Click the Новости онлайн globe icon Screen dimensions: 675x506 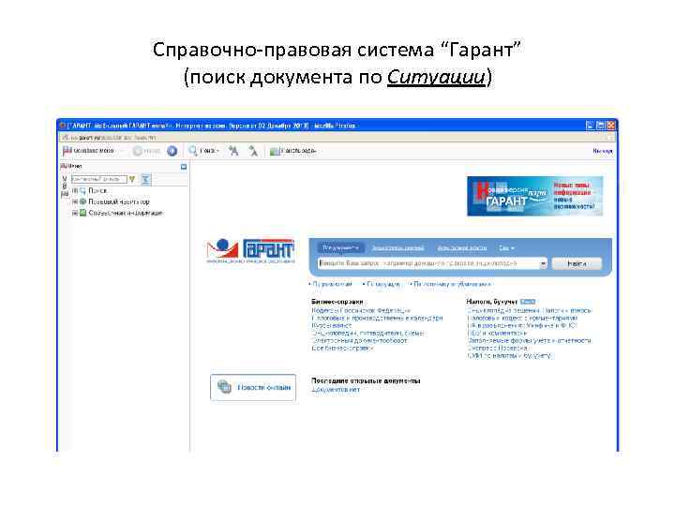(224, 387)
